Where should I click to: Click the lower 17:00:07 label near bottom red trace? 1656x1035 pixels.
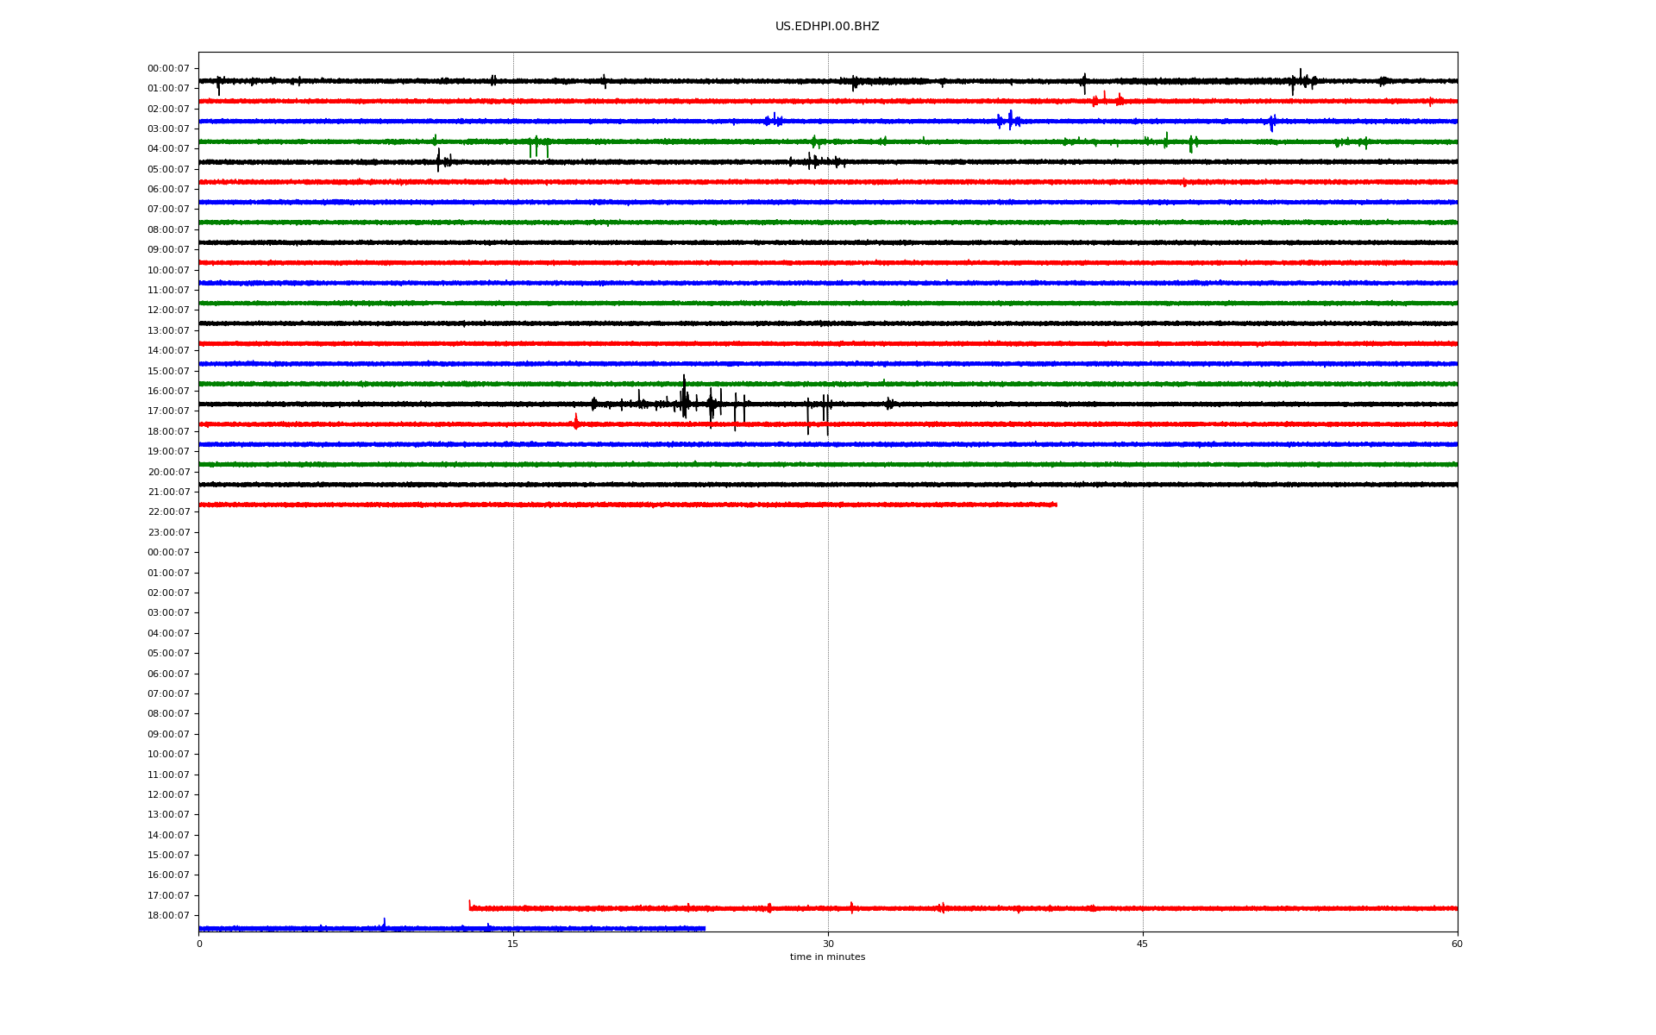click(x=168, y=895)
